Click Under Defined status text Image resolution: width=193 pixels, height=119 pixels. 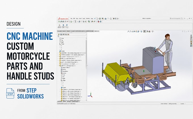164,104
